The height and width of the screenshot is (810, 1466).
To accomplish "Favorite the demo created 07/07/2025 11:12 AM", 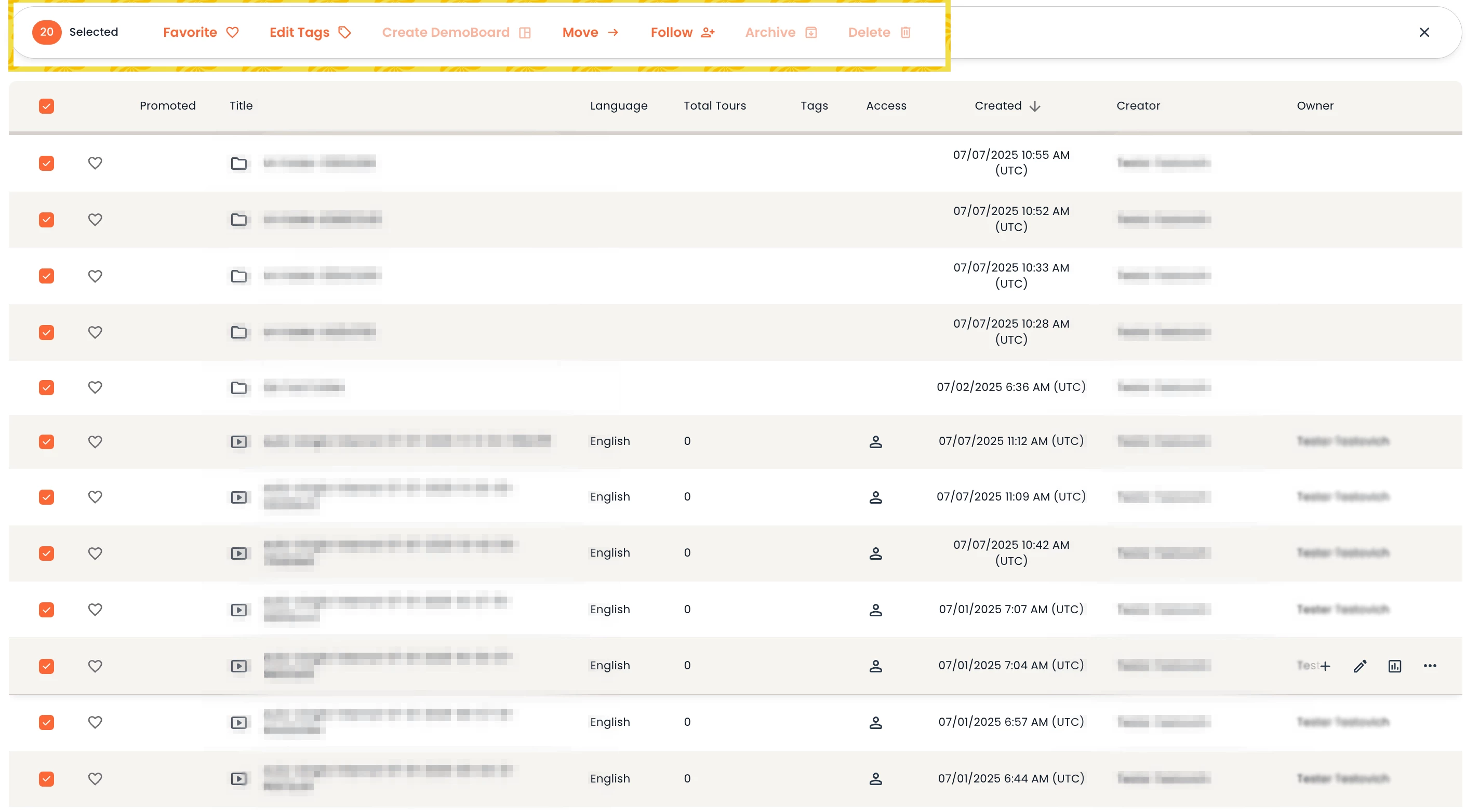I will 95,441.
